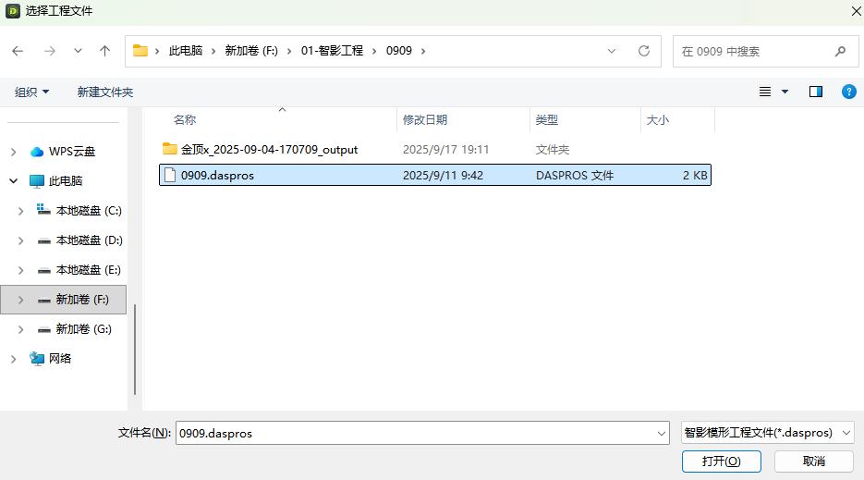
Task: Click the DASPROS 文件 type cell
Action: point(575,176)
